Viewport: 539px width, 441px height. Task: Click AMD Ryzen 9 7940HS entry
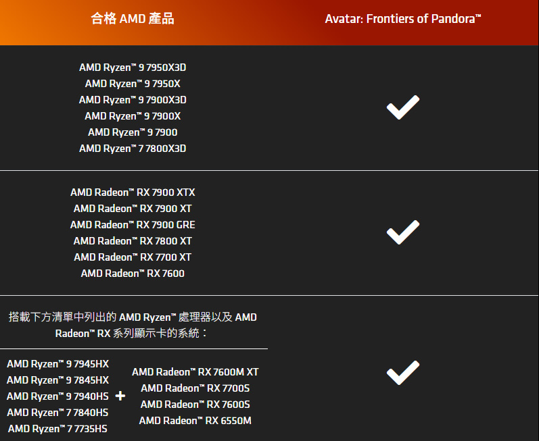pyautogui.click(x=57, y=396)
